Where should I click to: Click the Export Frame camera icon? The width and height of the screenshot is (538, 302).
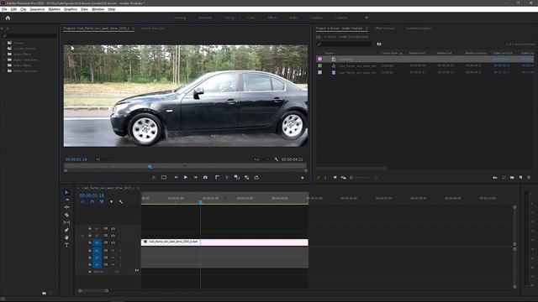(x=205, y=177)
